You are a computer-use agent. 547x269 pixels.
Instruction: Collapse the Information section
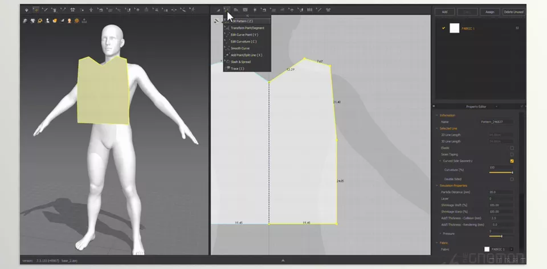click(437, 115)
